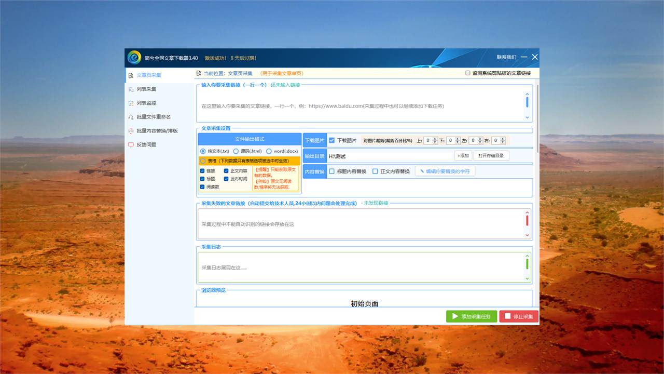The width and height of the screenshot is (664, 374).
Task: Choose the 源码(.html) output format
Action: (236, 151)
